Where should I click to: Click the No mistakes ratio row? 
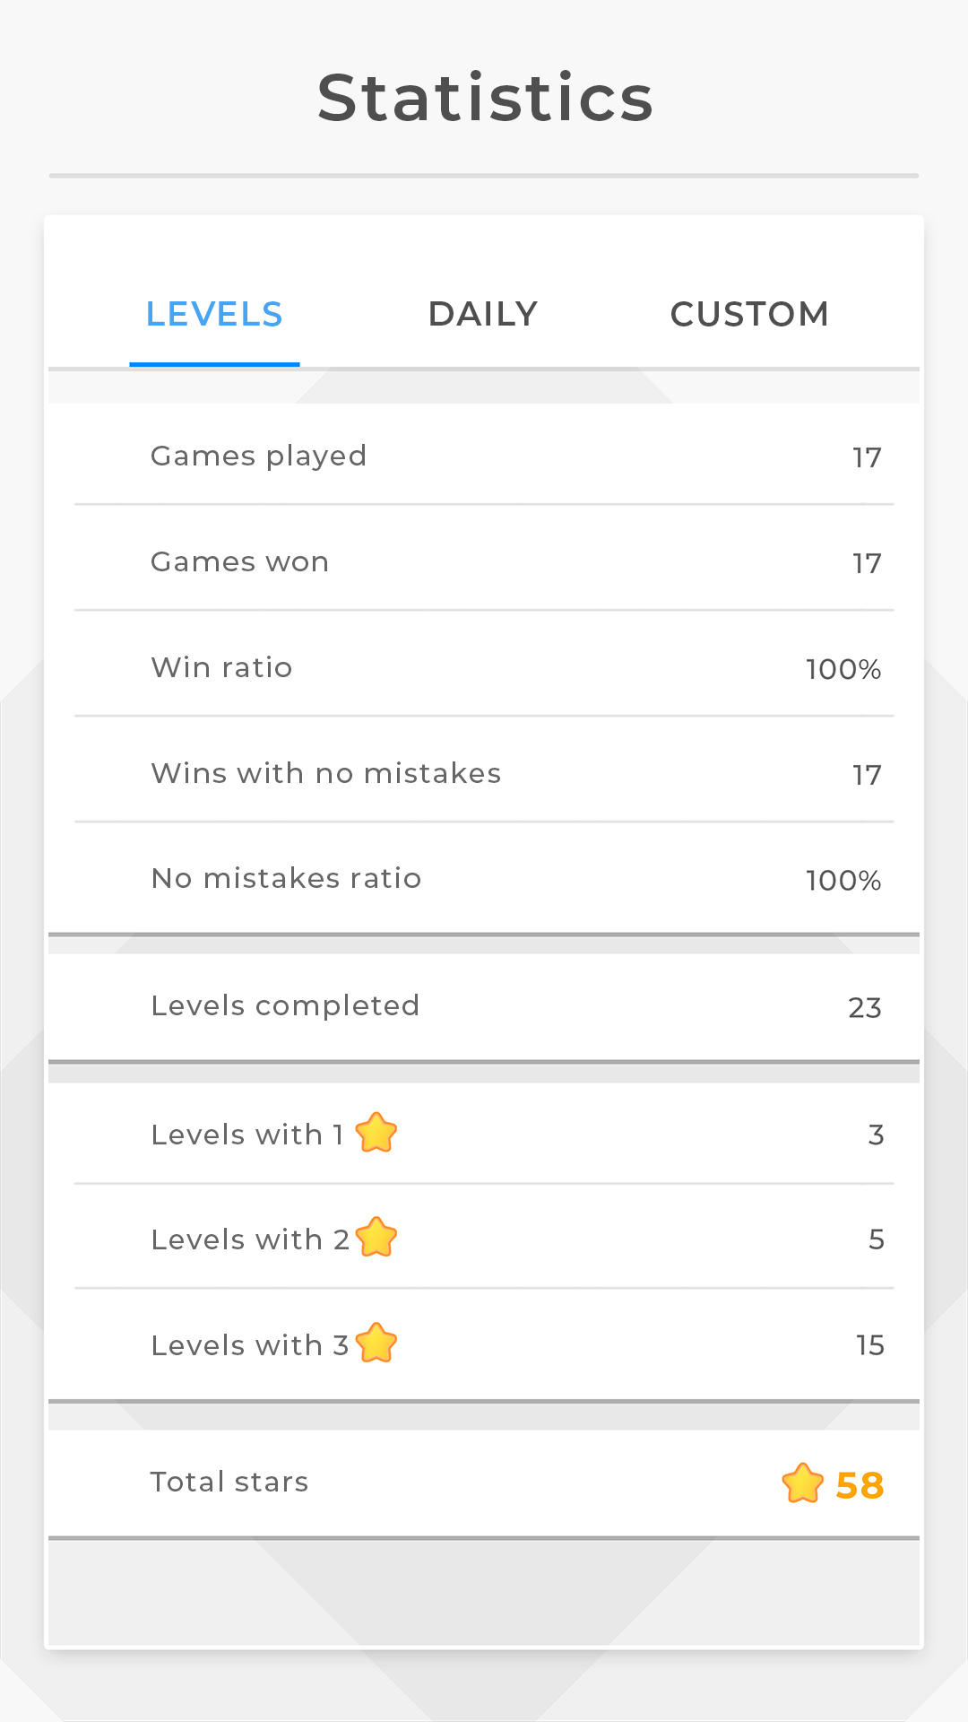pyautogui.click(x=484, y=879)
